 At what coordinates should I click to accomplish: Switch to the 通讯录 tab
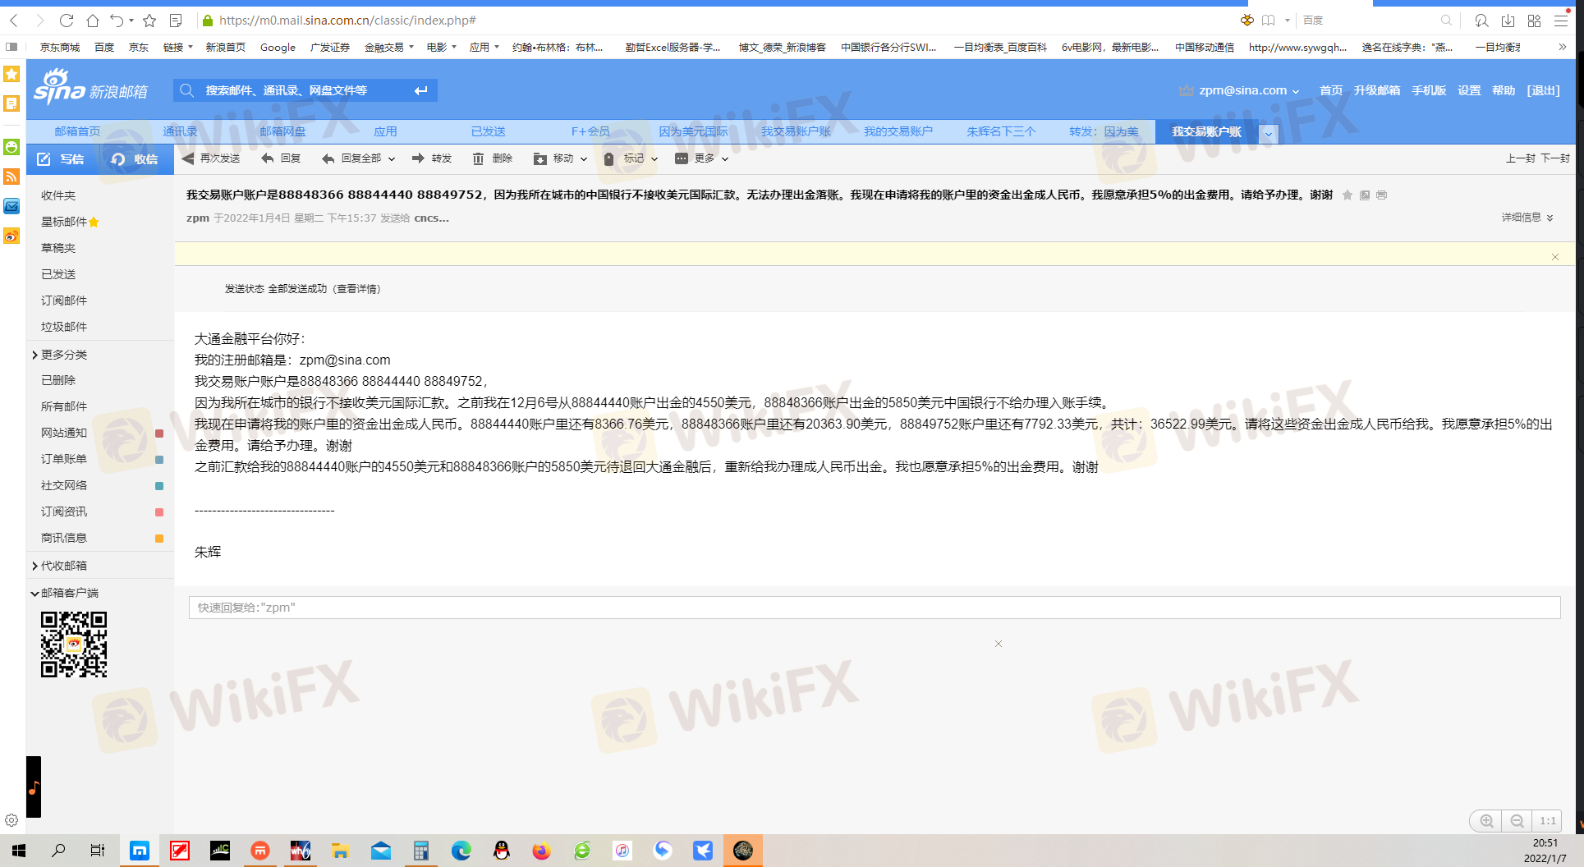[x=180, y=131]
